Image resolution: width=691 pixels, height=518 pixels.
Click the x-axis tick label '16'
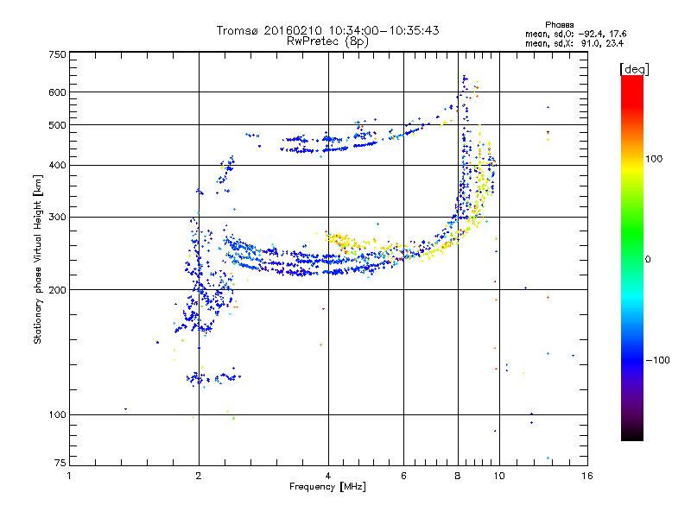587,476
